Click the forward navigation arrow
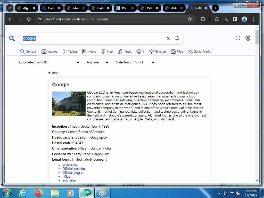Image resolution: width=264 pixels, height=198 pixels. tap(20, 19)
